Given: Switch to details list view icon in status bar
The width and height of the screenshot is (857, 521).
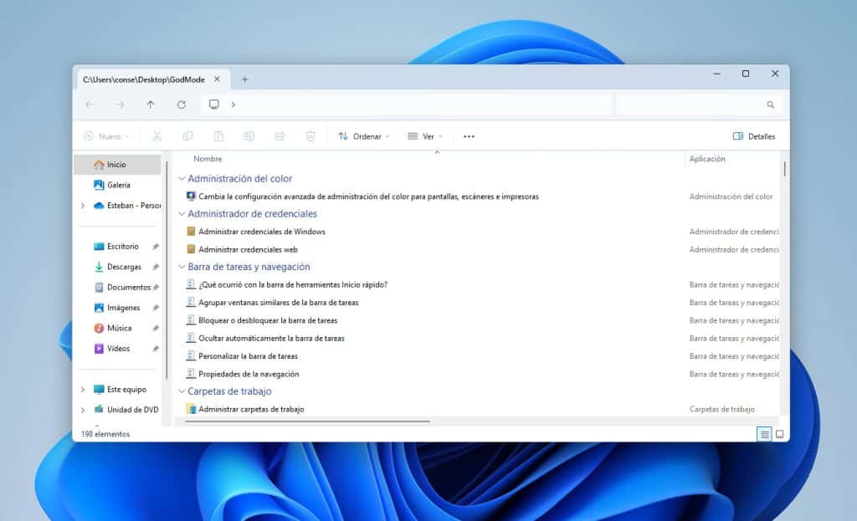Looking at the screenshot, I should point(764,434).
